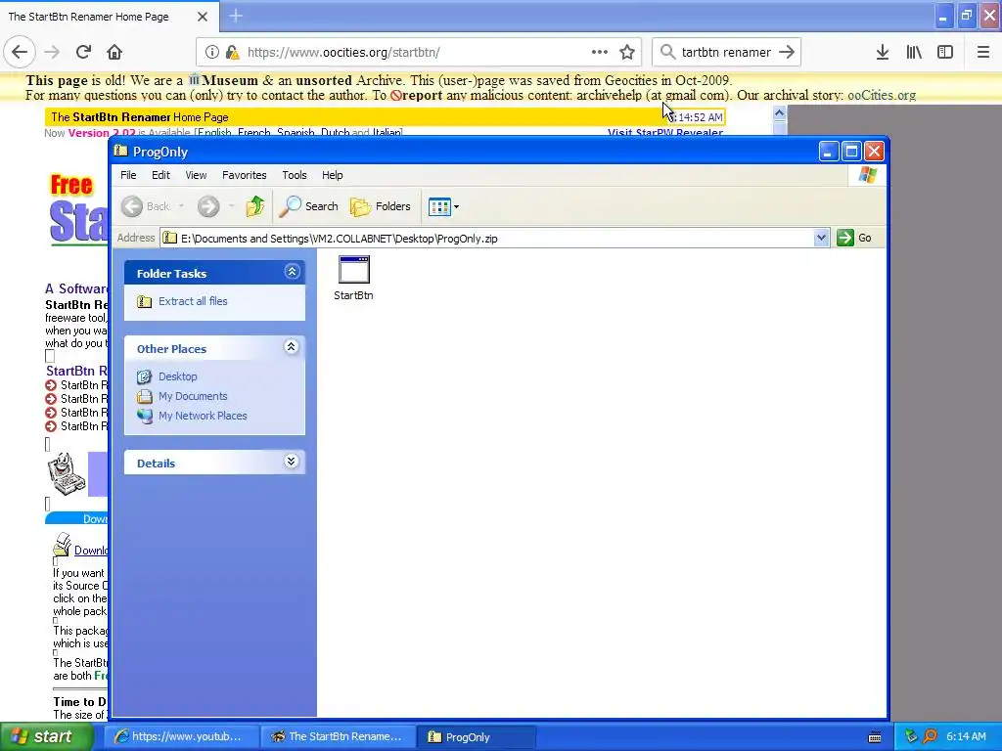Open the View menu in ProgOnly
Viewport: 1002px width, 751px height.
196,175
